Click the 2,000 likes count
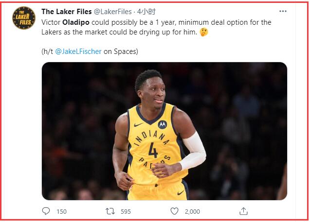Viewport: 310px width, 222px height. point(192,211)
